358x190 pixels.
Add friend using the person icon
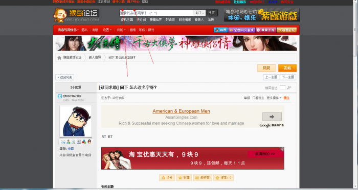[68, 142]
